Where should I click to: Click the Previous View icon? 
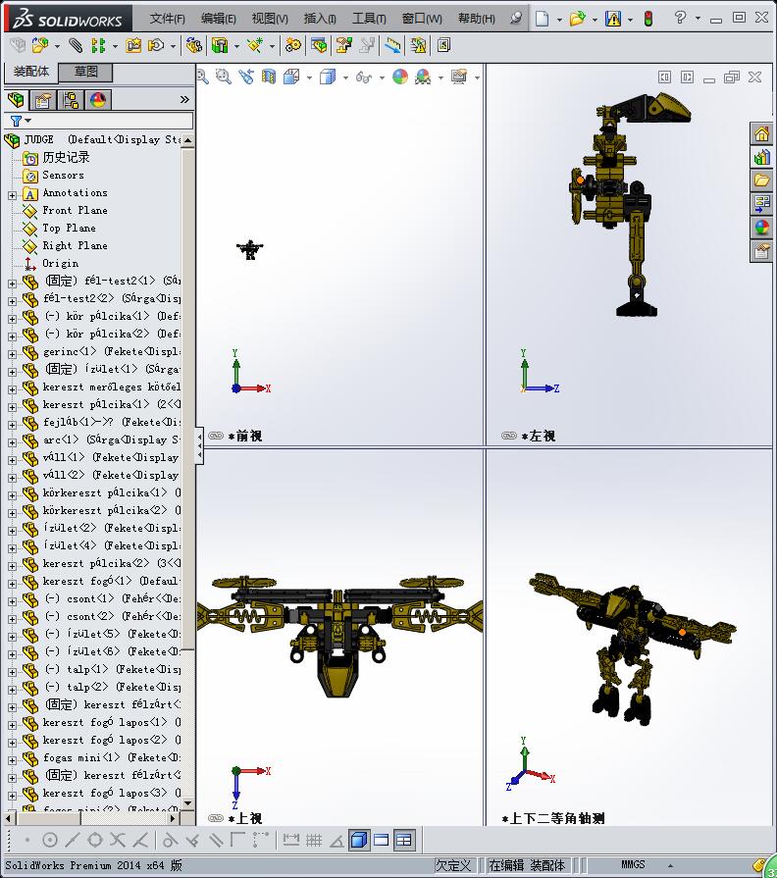tap(246, 77)
